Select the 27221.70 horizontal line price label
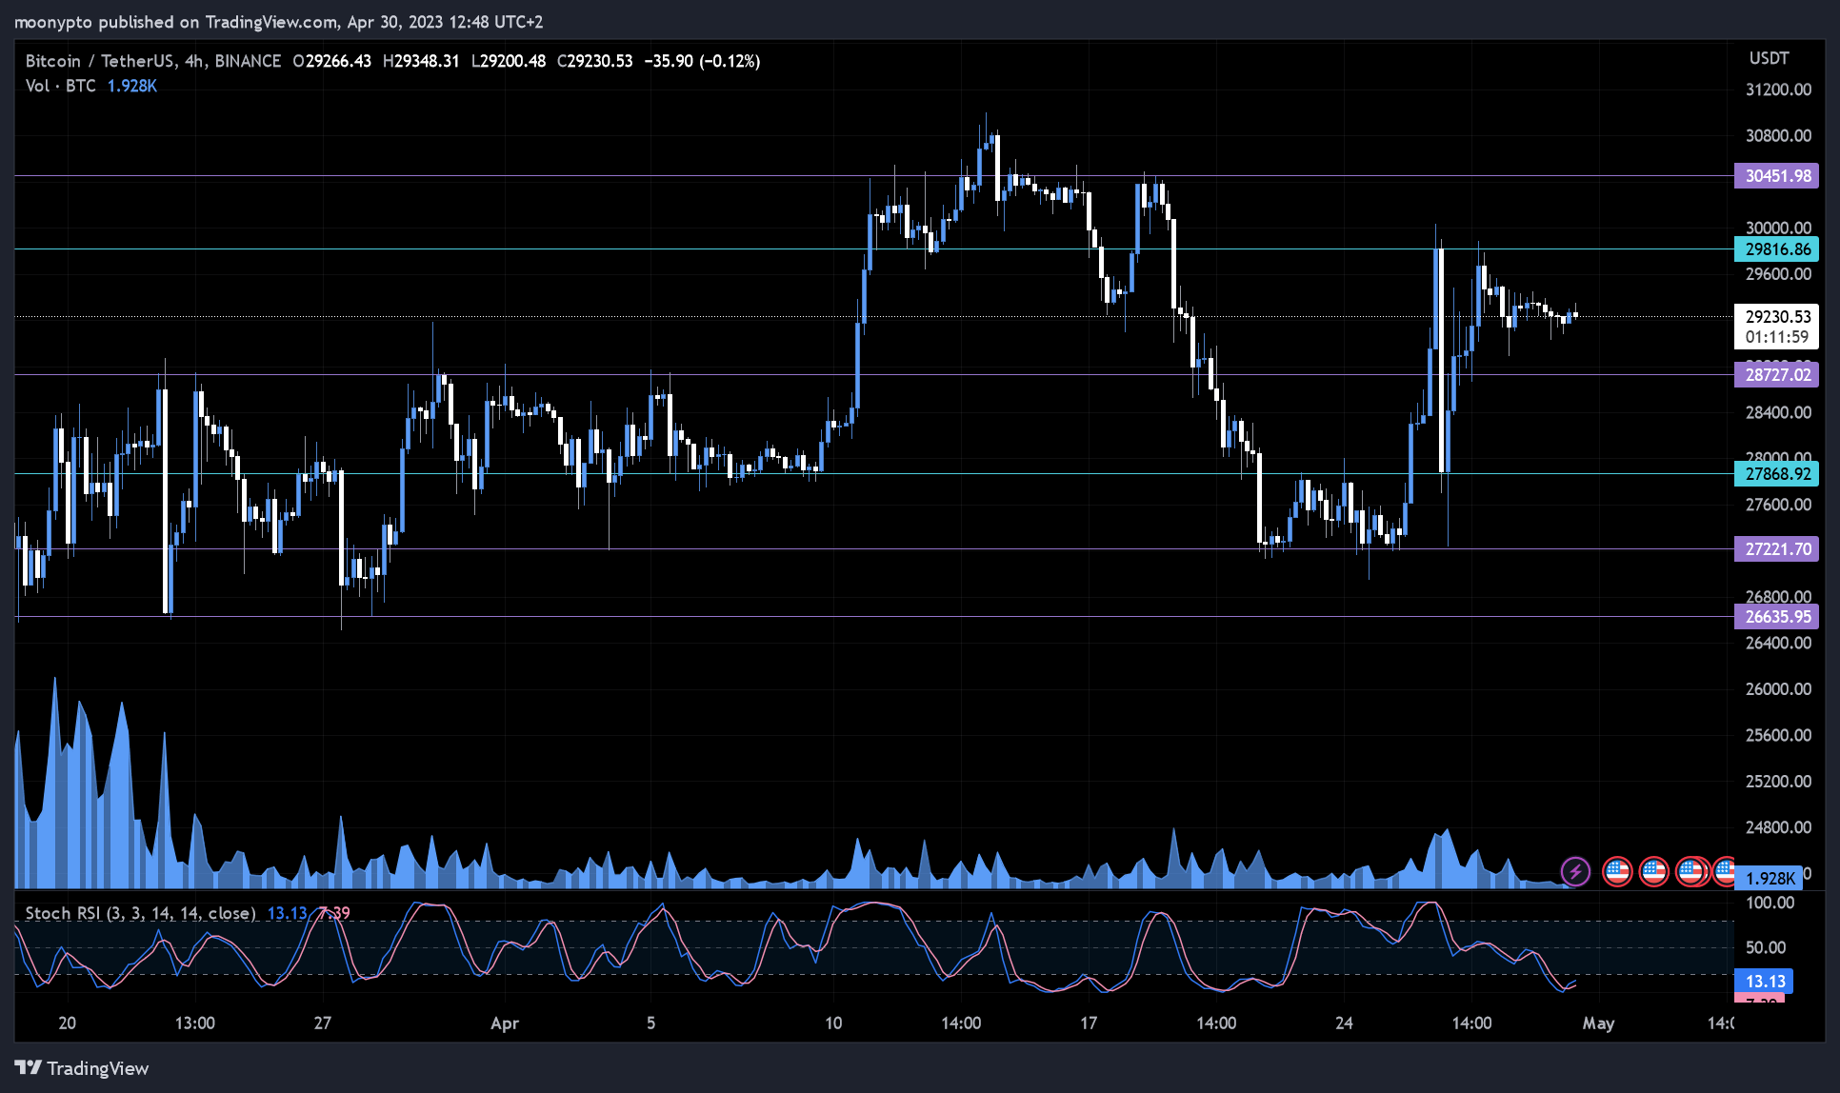 tap(1776, 548)
